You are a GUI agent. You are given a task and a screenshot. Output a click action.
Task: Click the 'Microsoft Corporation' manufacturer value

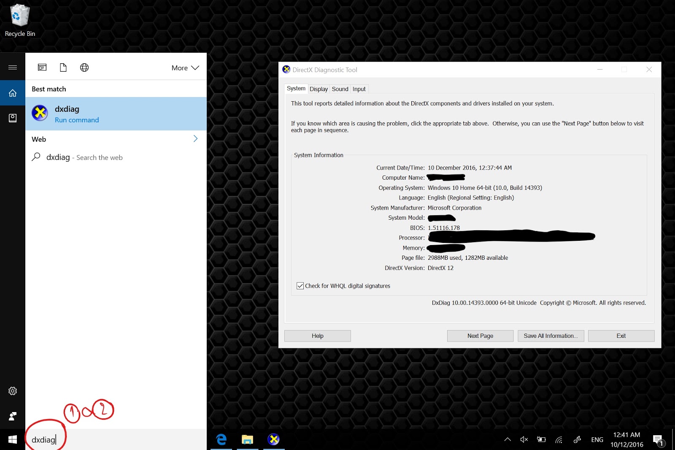(454, 208)
